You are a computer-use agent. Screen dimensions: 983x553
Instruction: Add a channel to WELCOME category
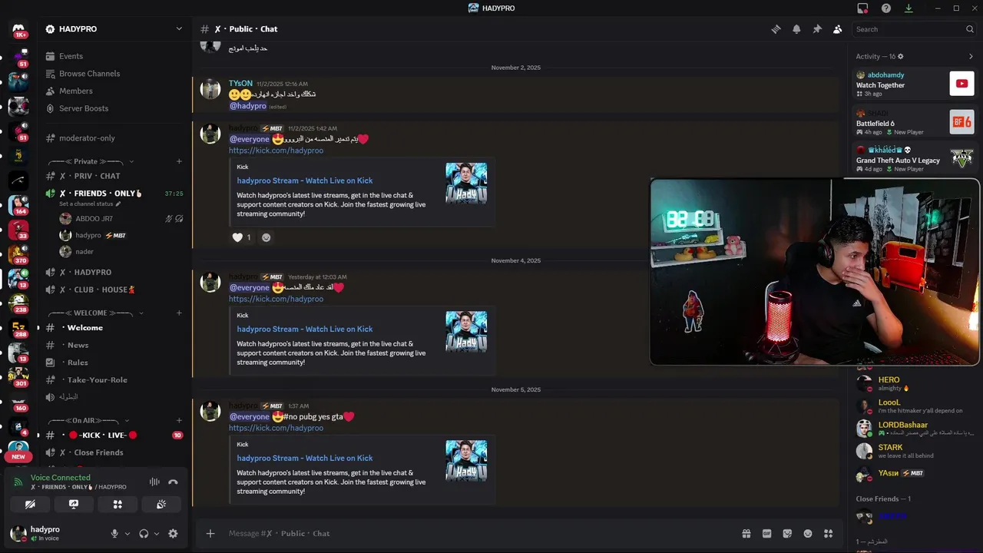tap(179, 313)
